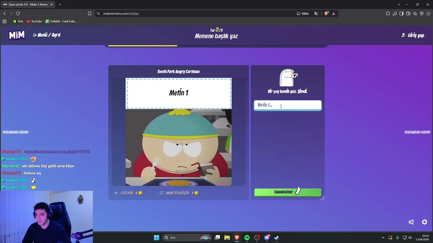Image resolution: width=433 pixels, height=243 pixels.
Task: Open the Brave Wallet icon
Action: click(x=408, y=13)
